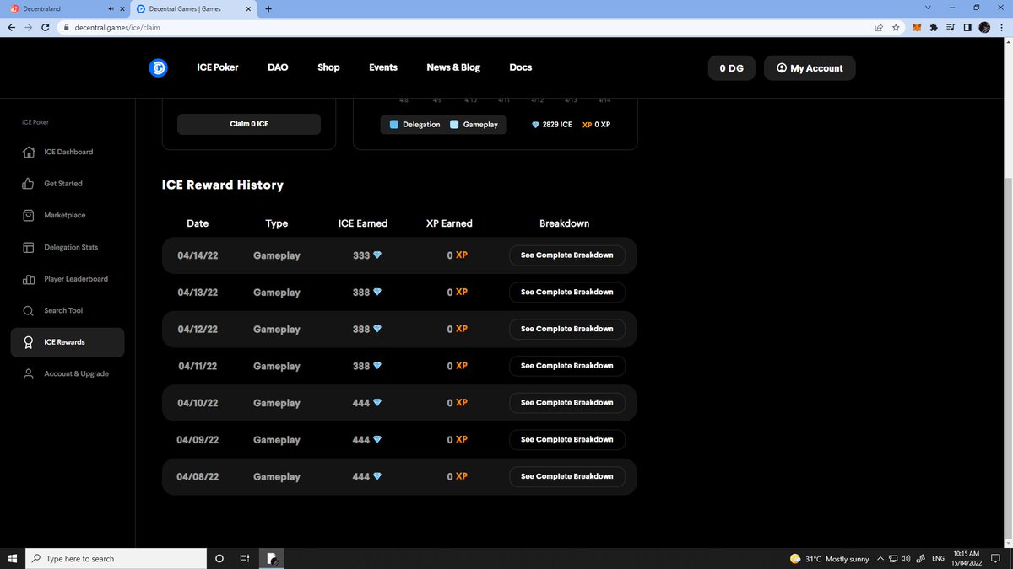The image size is (1013, 569).
Task: See Complete Breakdown for 04/12/22
Action: [x=567, y=329]
